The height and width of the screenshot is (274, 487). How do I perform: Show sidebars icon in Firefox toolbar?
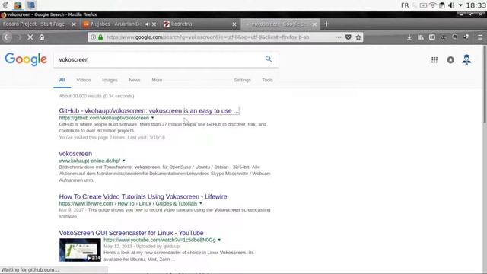click(x=432, y=37)
